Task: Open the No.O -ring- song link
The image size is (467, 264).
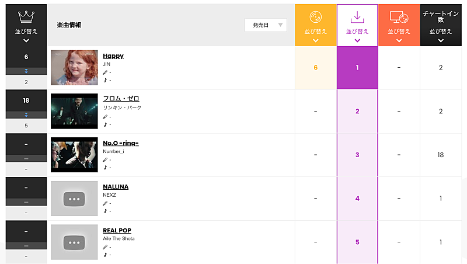Action: 120,143
